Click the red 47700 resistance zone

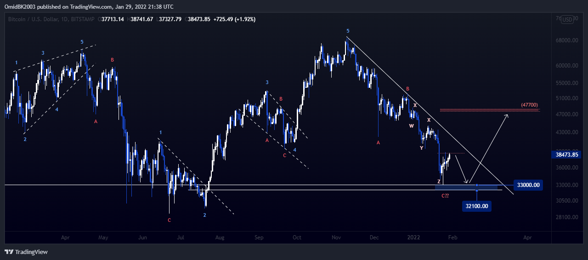tap(490, 110)
